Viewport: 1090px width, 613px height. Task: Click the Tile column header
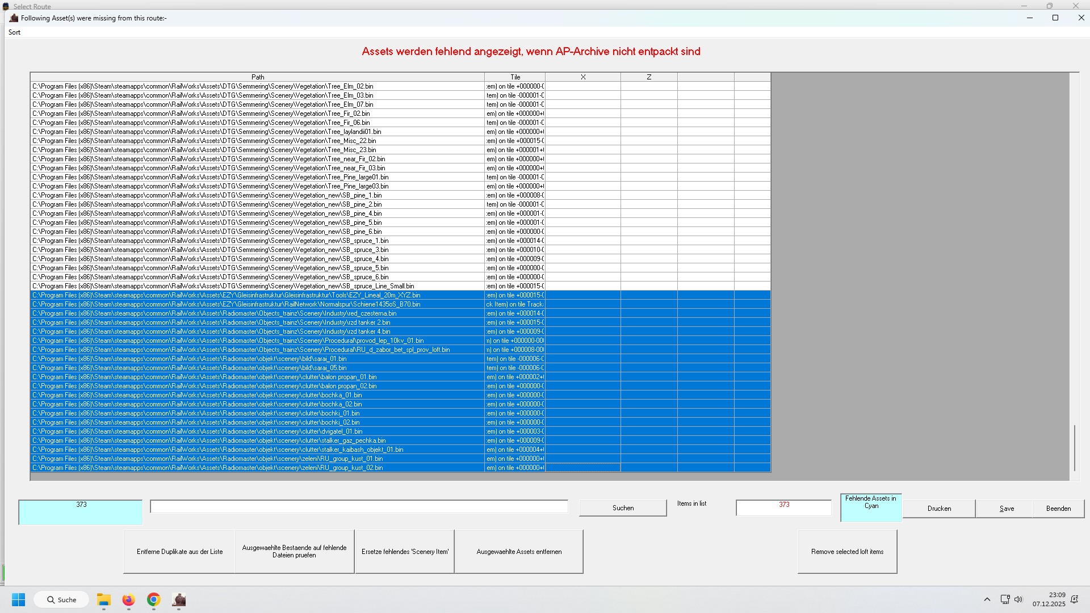coord(515,77)
